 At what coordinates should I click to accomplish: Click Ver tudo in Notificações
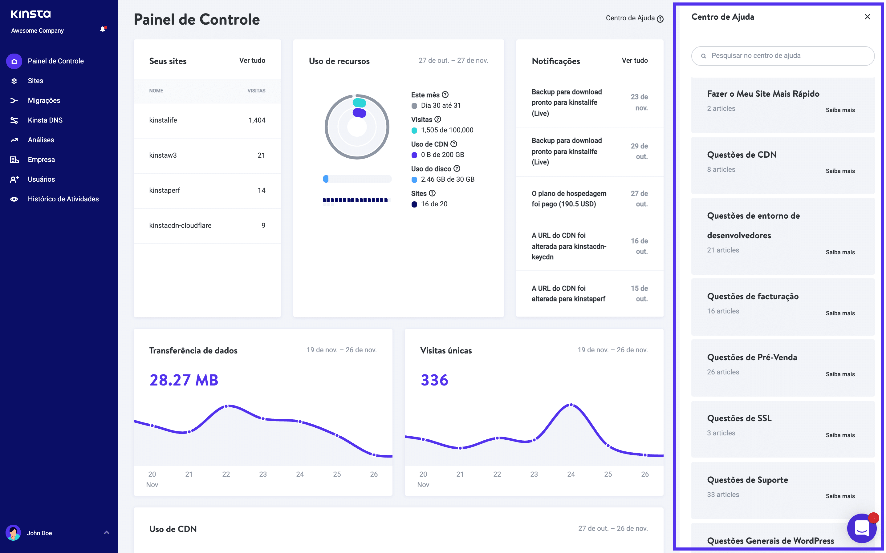click(x=634, y=61)
